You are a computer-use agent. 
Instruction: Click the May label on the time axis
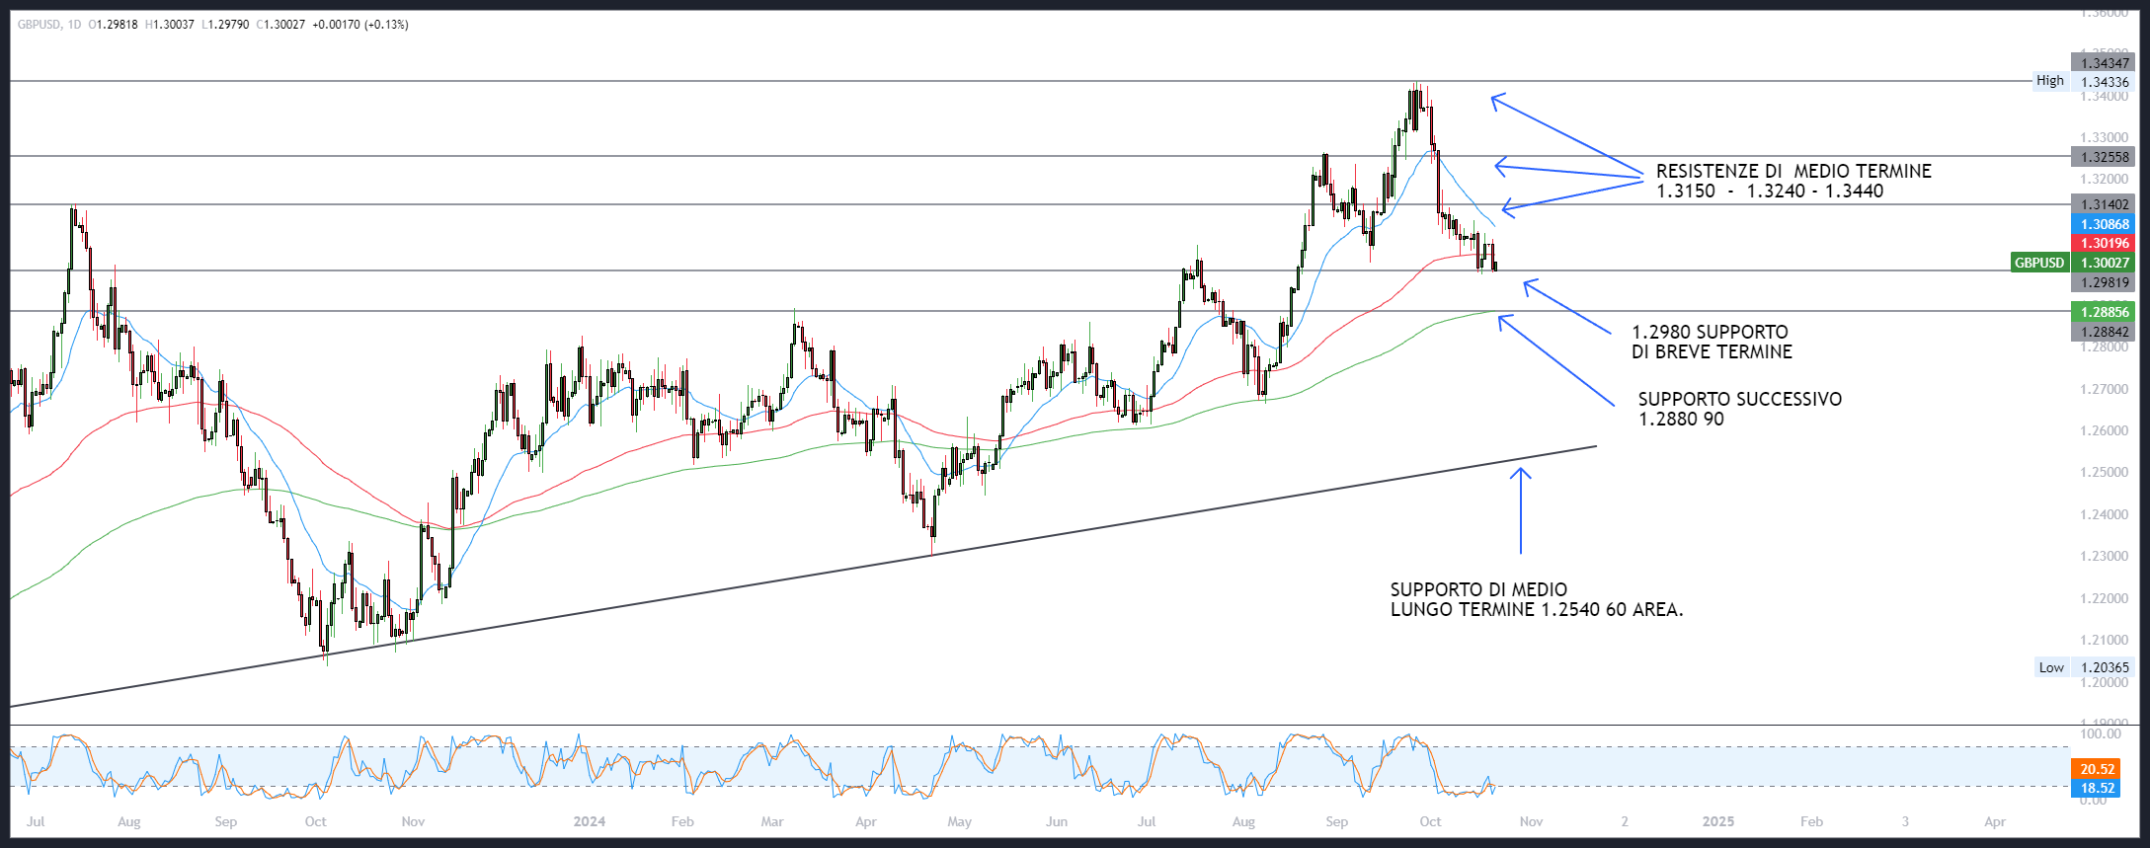click(x=960, y=821)
